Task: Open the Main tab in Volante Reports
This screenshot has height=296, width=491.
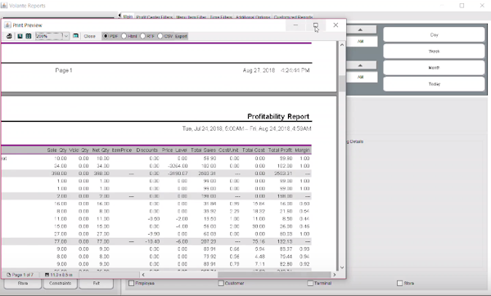Action: pos(128,16)
